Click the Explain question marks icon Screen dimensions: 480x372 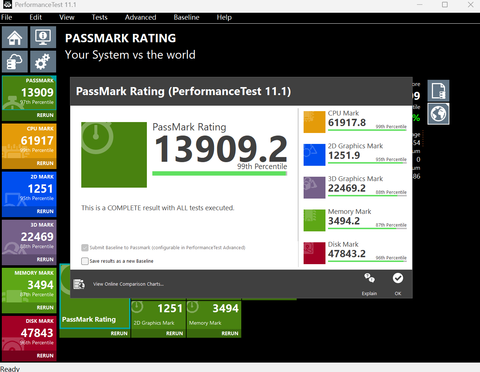pos(369,278)
